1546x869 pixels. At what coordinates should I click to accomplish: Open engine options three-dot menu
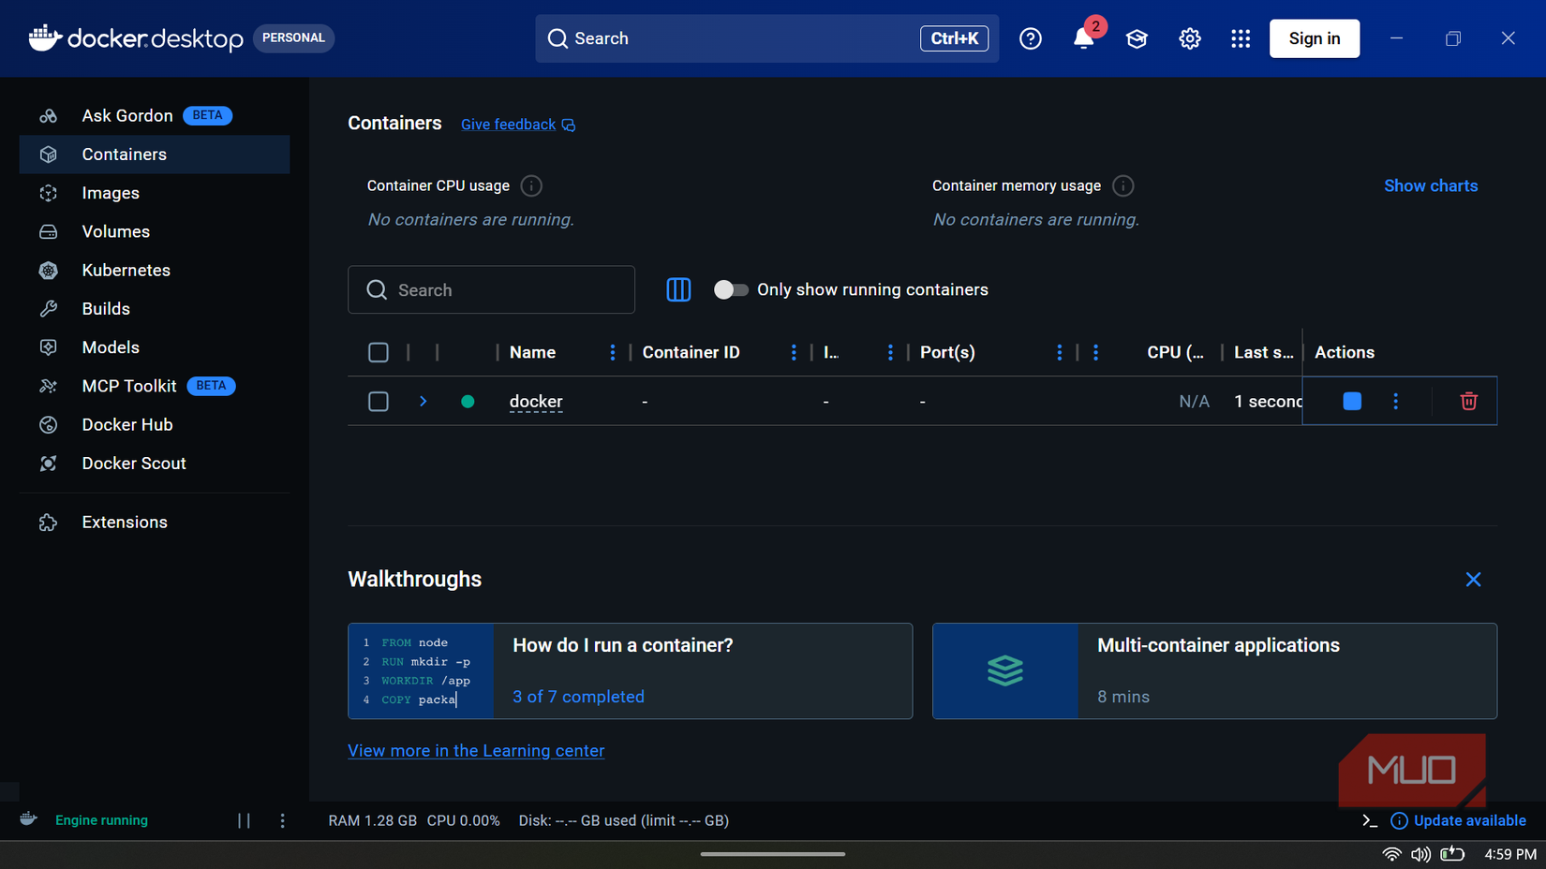point(282,820)
